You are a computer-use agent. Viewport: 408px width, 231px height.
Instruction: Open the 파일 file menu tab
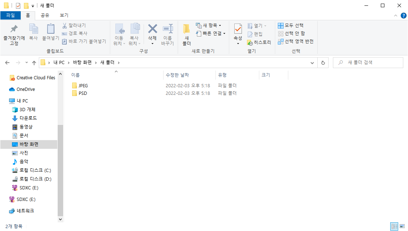click(11, 15)
